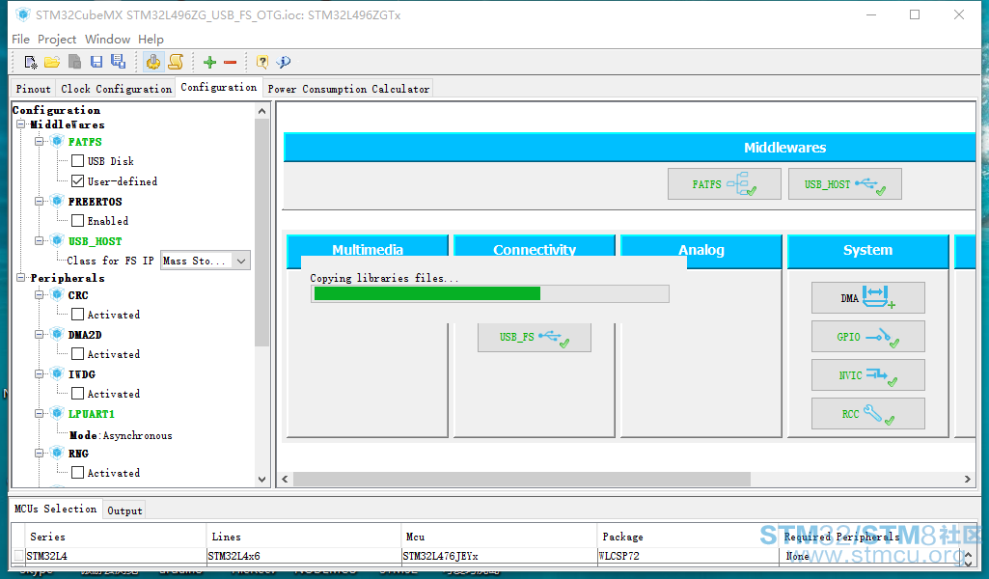Image resolution: width=989 pixels, height=579 pixels.
Task: Open the DMA system configuration button
Action: [x=867, y=297]
